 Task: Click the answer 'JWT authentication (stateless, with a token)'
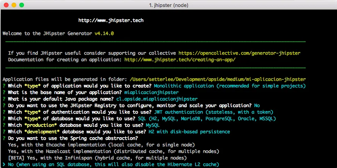point(214,112)
